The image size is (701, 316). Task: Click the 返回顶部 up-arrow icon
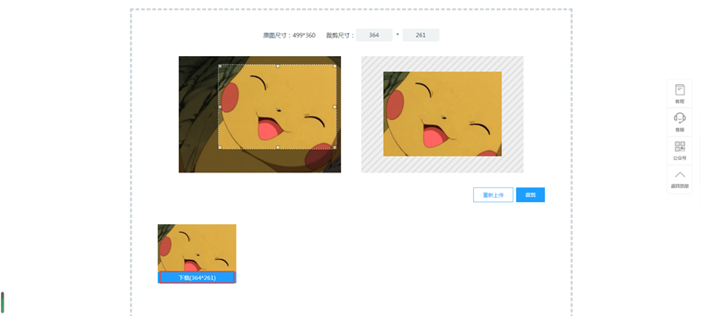coord(680,174)
